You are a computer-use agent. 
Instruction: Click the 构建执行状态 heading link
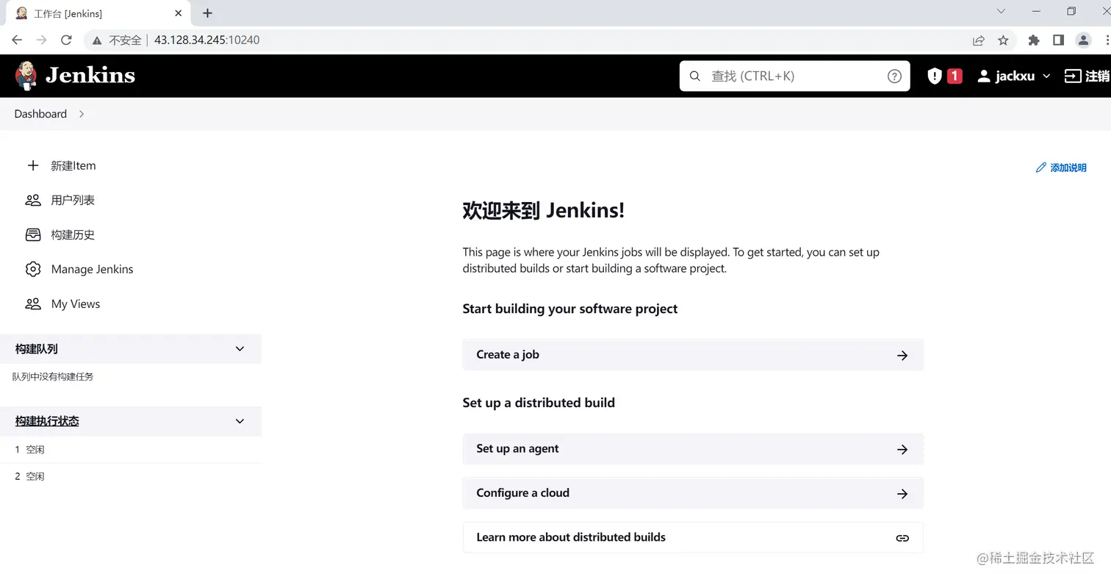click(47, 421)
